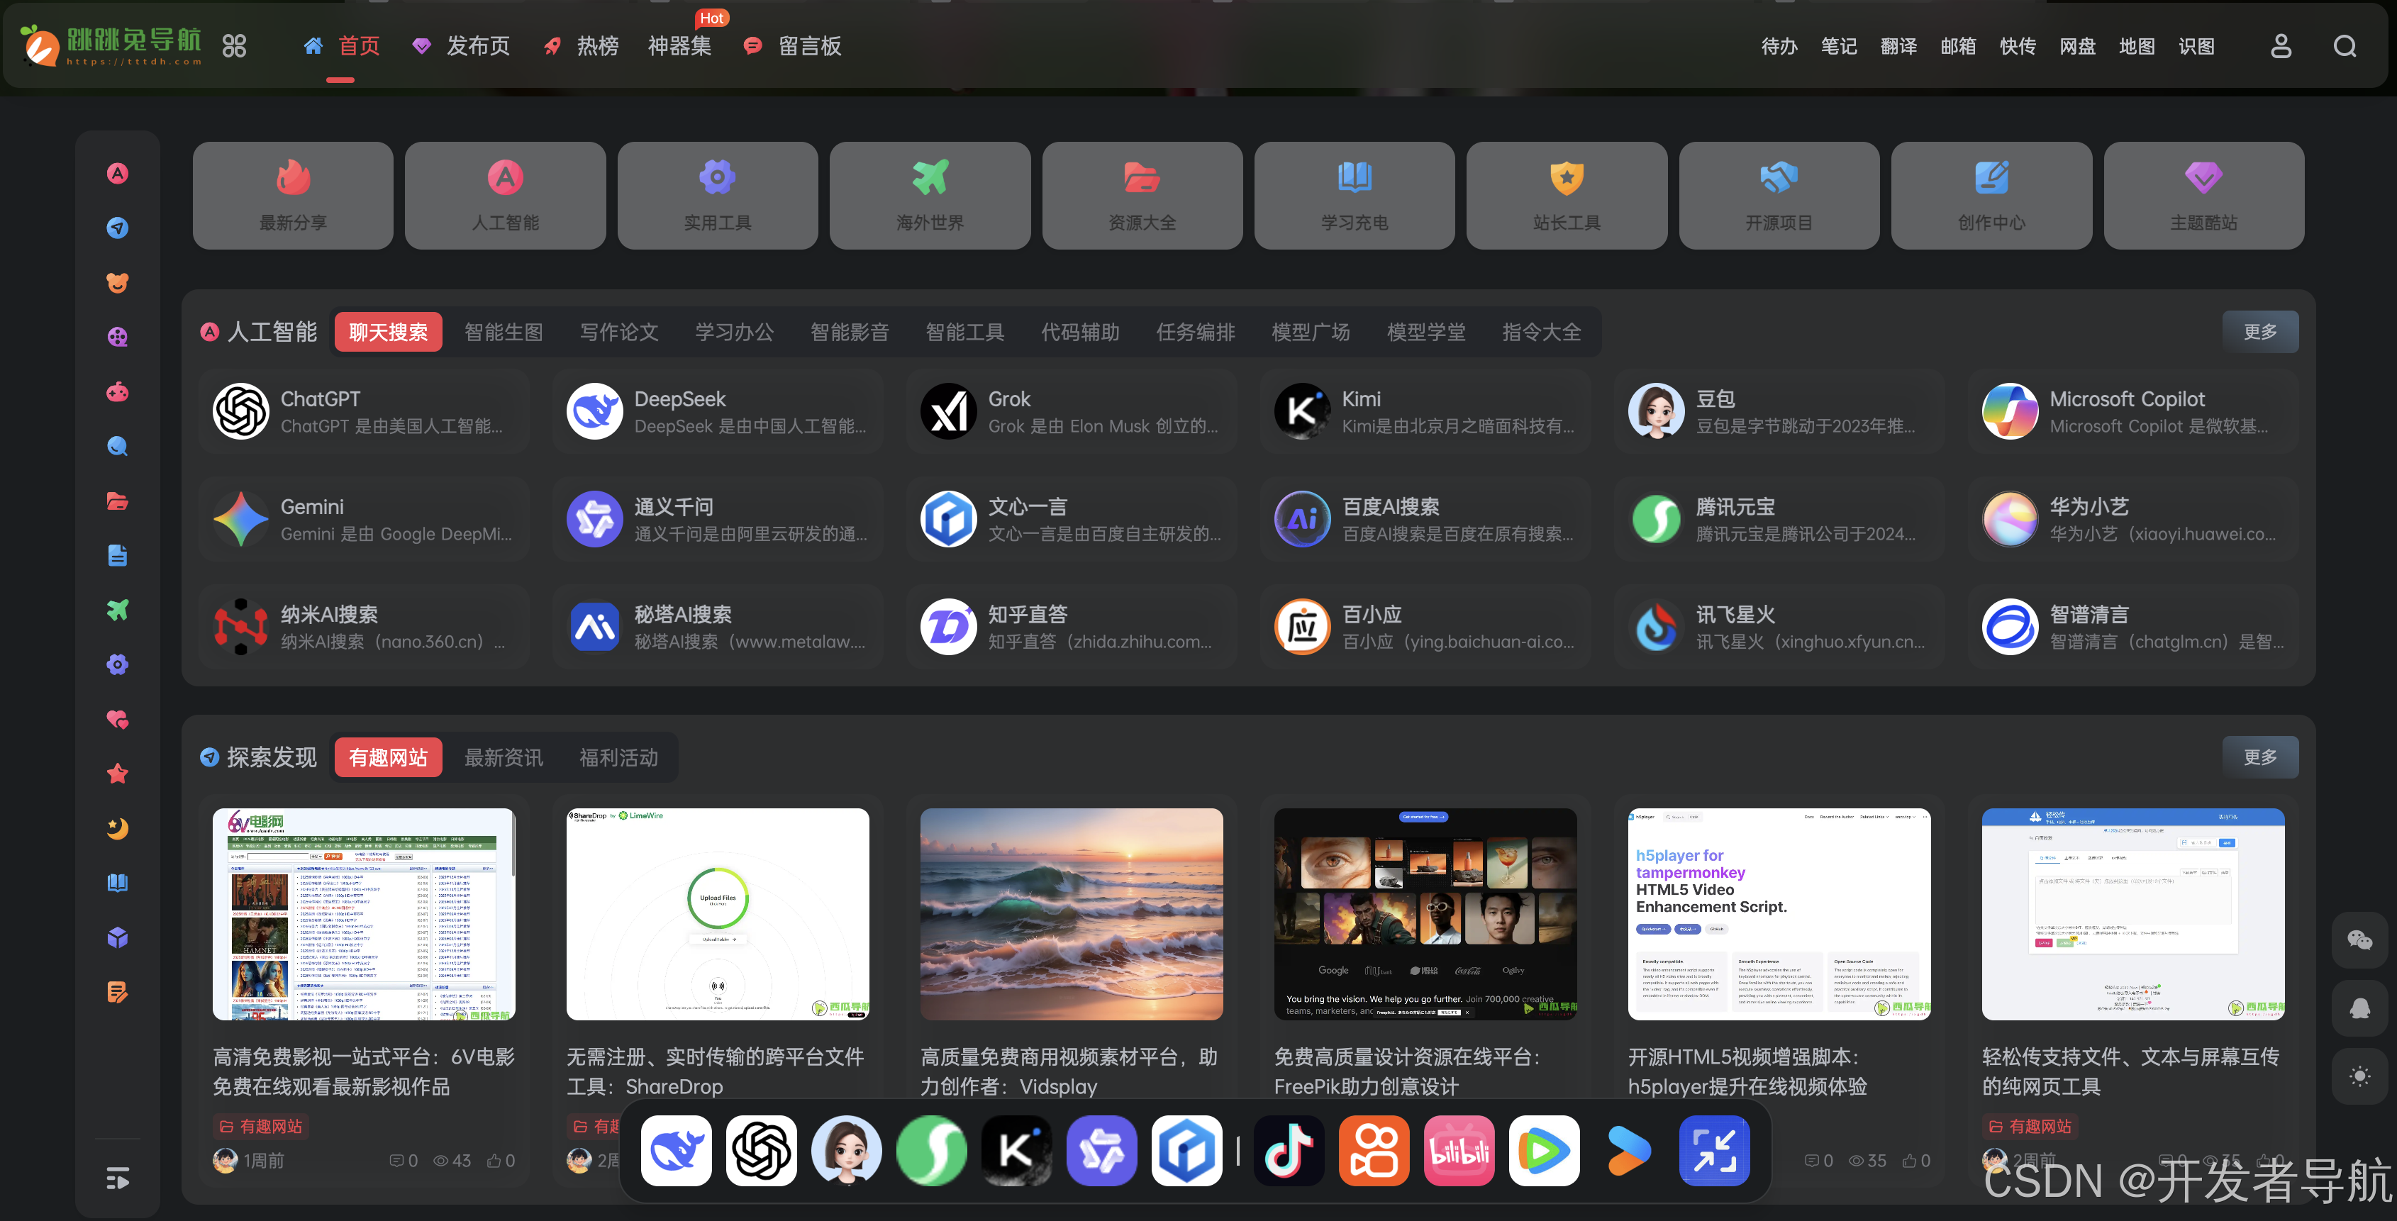Open the TikTok icon in the bottom dock

(x=1289, y=1152)
